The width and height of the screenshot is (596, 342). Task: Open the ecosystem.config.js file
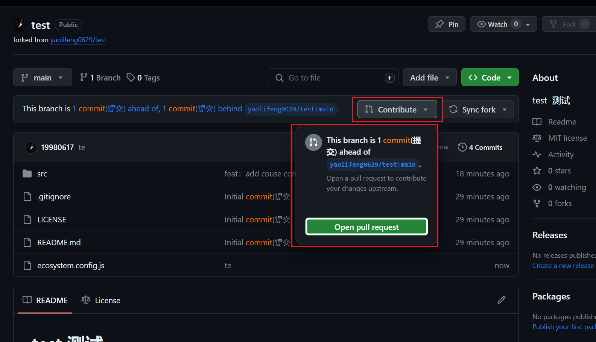(x=71, y=266)
